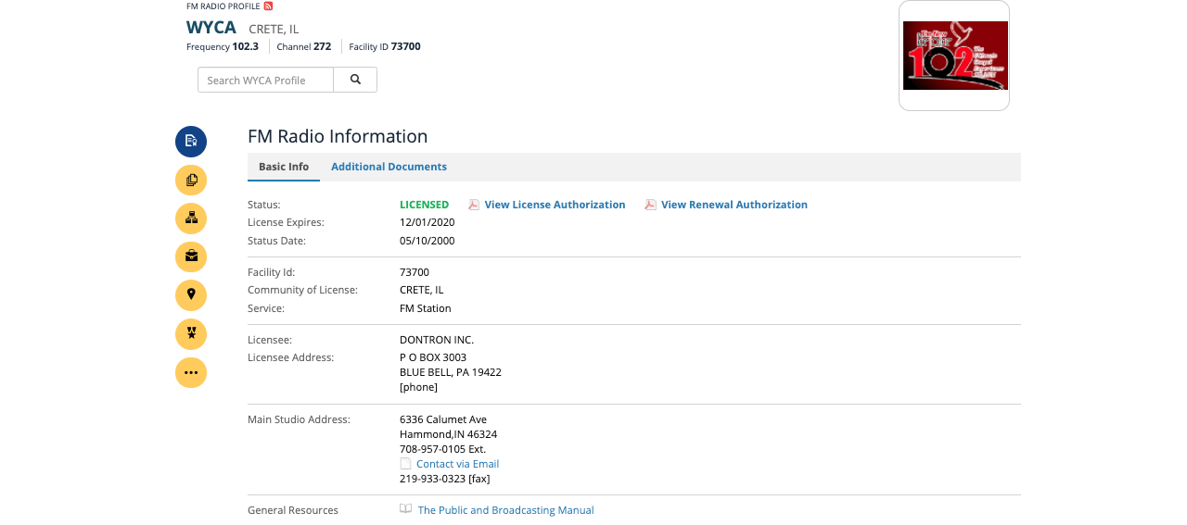Open the hierarchy chart sidebar icon

click(x=191, y=219)
